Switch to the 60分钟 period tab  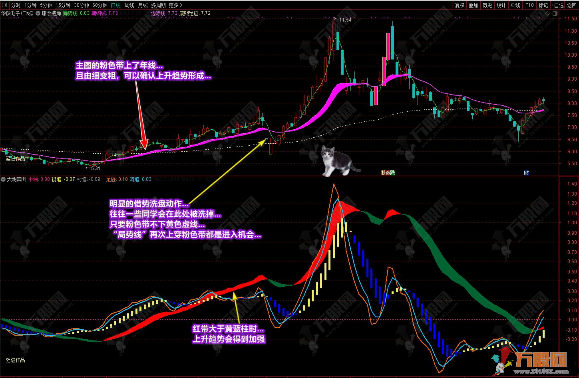point(99,5)
